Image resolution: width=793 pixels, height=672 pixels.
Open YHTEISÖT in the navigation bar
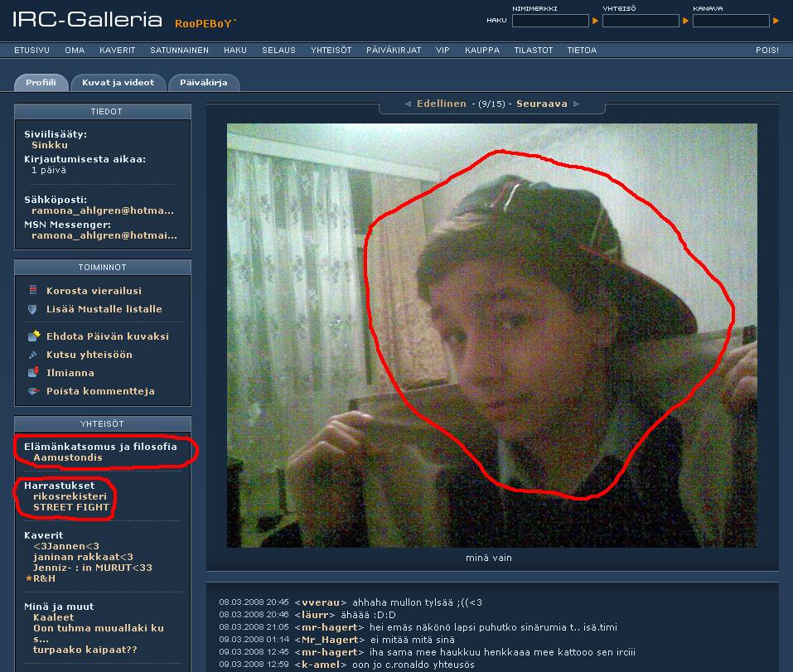coord(331,50)
